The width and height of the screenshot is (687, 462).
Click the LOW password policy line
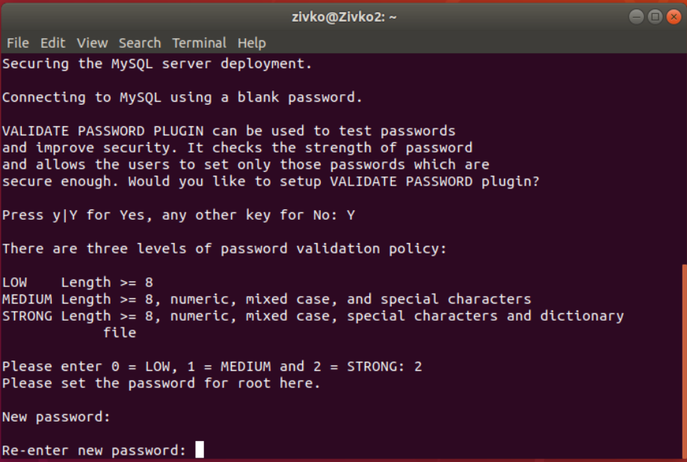click(x=78, y=282)
